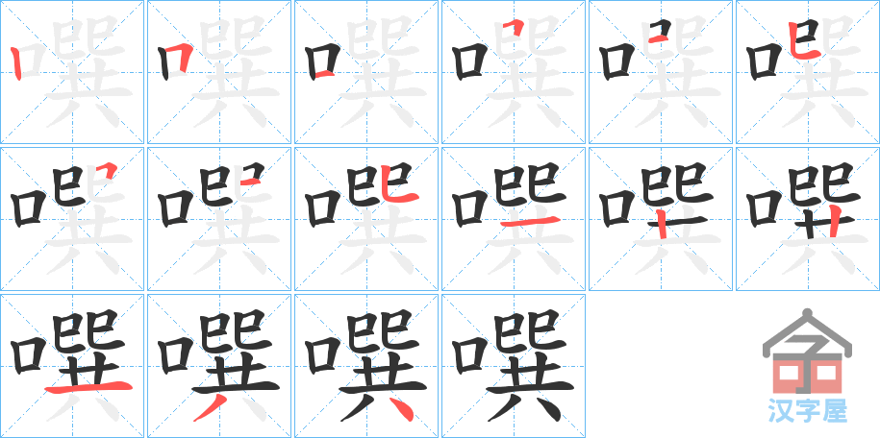
Task: Select the eleventh stroke step tile
Action: (660, 219)
